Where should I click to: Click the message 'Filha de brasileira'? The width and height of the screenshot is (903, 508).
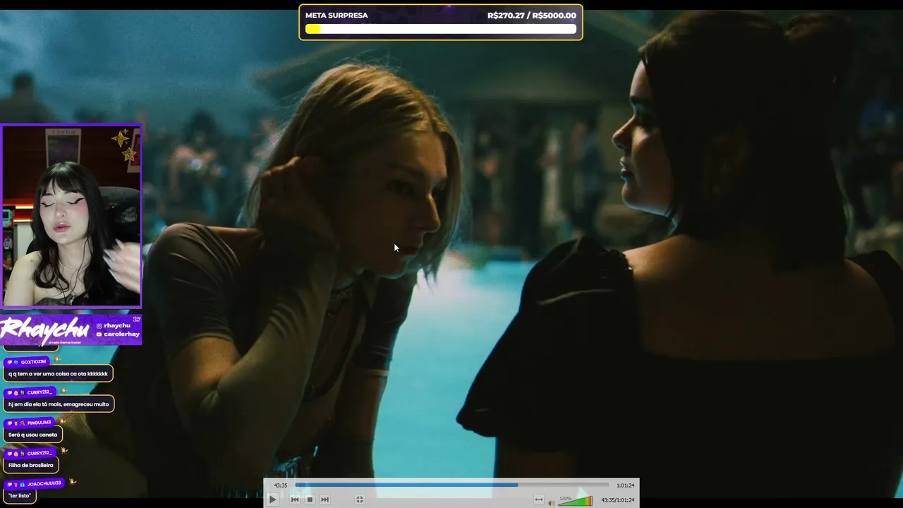(31, 466)
